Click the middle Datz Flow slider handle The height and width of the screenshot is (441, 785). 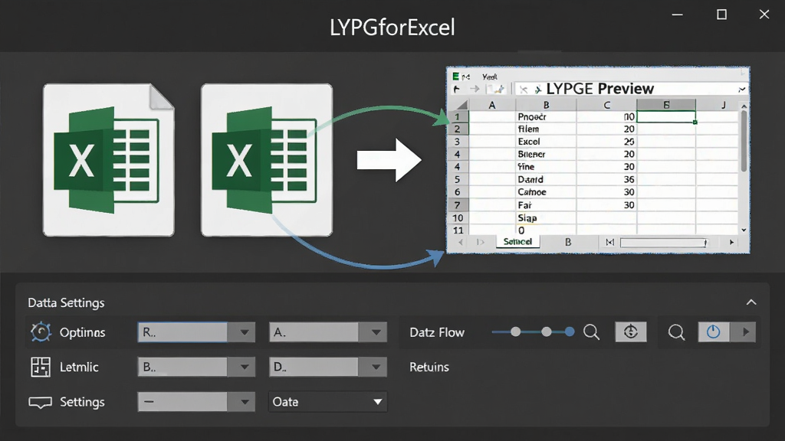546,332
